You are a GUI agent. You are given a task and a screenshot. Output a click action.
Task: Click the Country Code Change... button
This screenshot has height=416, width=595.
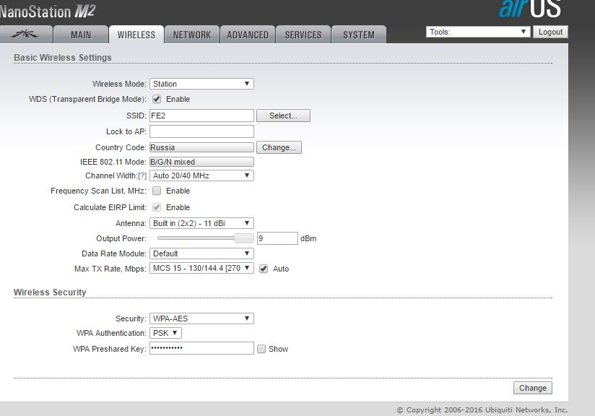click(279, 147)
